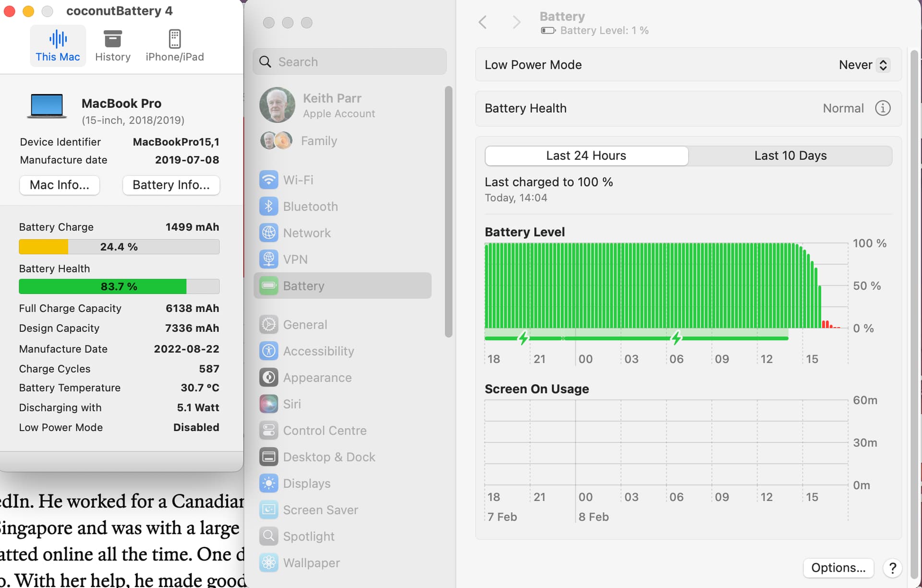Open iPhone/iPad tab in coconutBattery
Image resolution: width=922 pixels, height=588 pixels.
[x=175, y=46]
